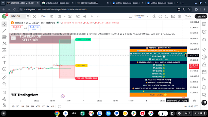Click the Upgrade button
The height and width of the screenshot is (117, 208).
201,16
